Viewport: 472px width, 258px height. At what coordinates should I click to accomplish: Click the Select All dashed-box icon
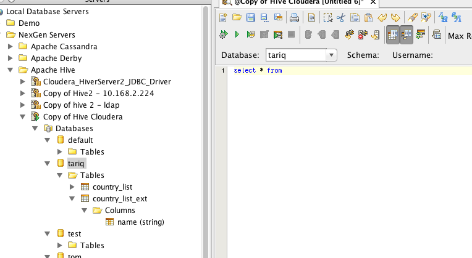(328, 18)
